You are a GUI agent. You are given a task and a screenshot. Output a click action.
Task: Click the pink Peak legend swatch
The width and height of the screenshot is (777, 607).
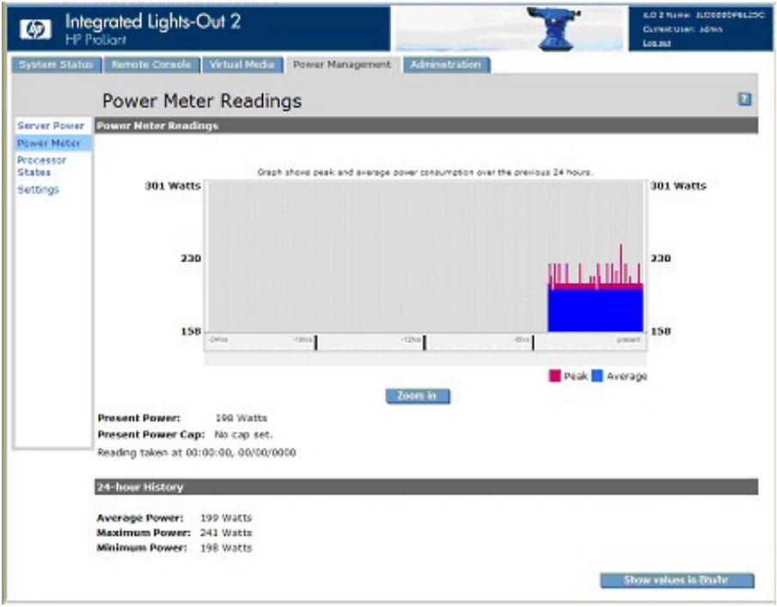[554, 376]
